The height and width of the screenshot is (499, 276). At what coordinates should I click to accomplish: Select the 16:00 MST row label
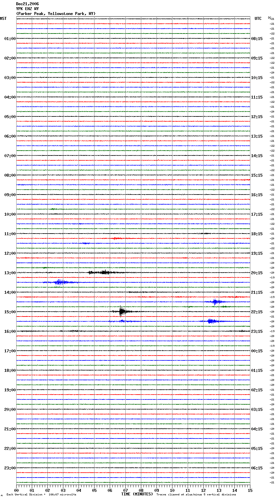10,331
